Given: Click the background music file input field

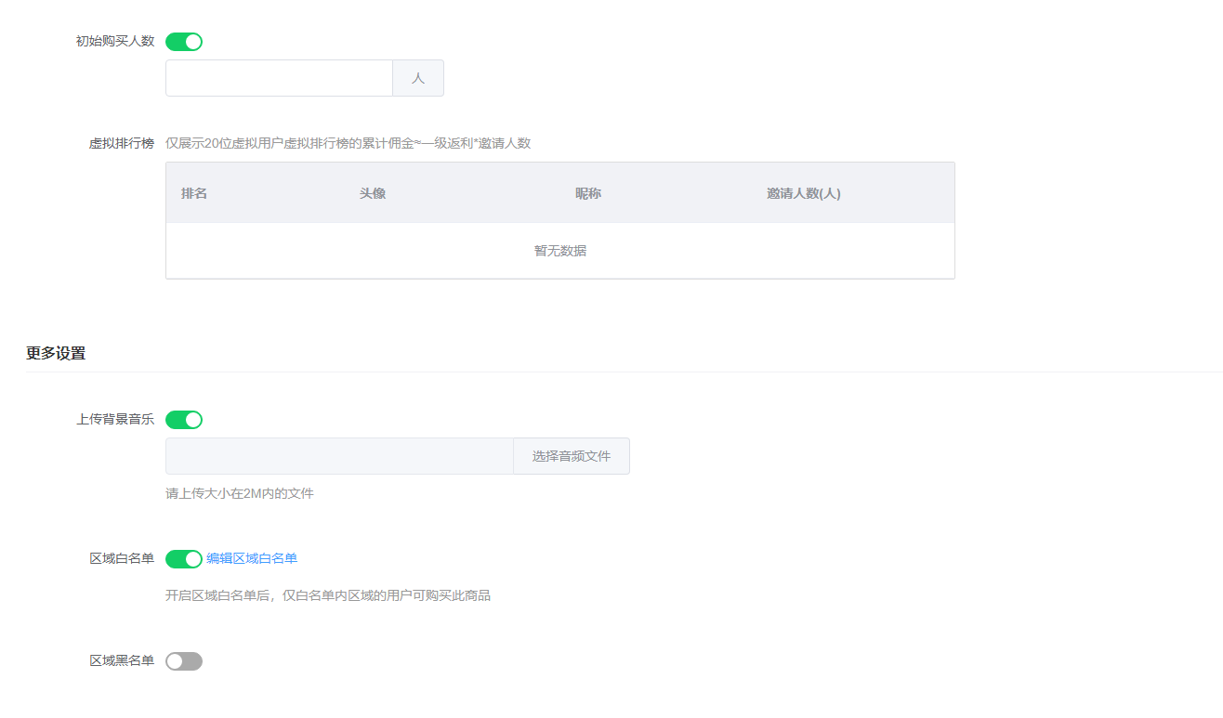Looking at the screenshot, I should (339, 455).
